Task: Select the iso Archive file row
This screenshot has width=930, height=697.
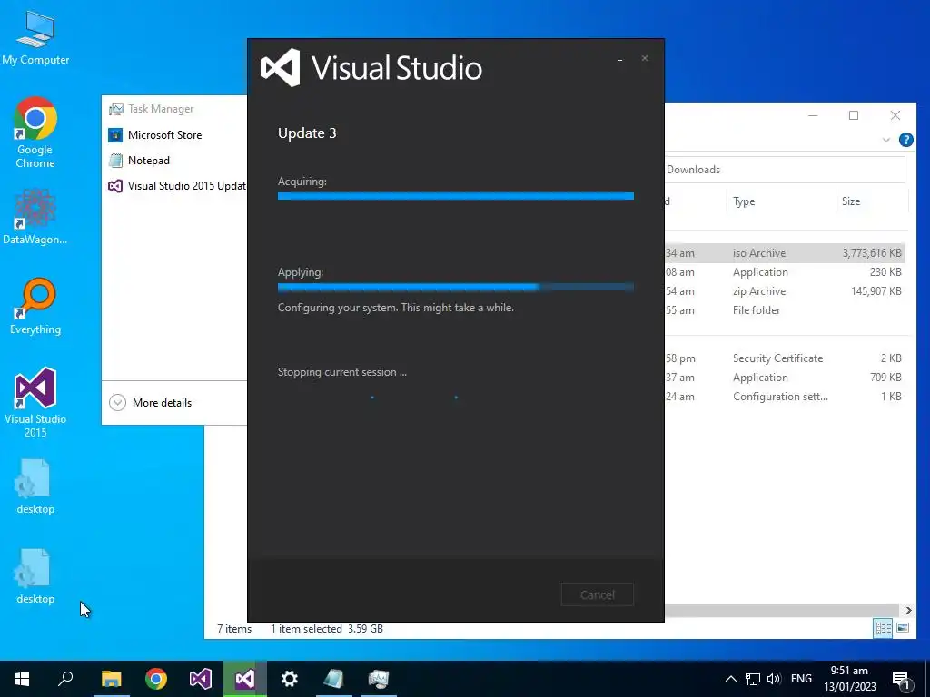Action: [785, 253]
